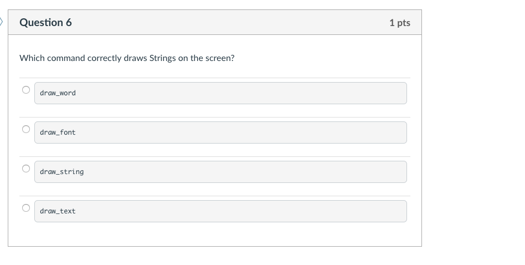Mark the draw_text radio button
Viewport: 525px width, 265px height.
25,208
